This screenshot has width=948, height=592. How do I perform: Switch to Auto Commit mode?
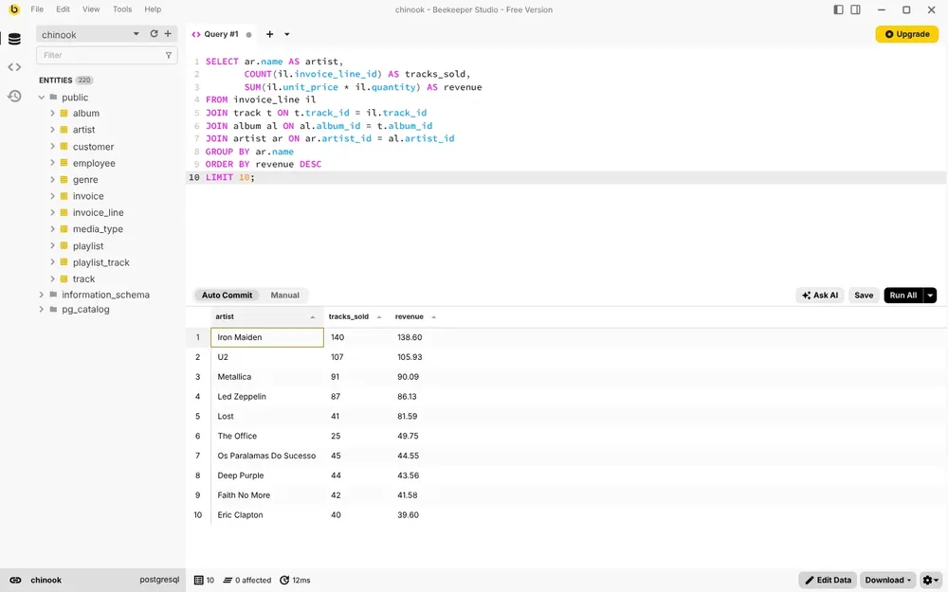click(227, 296)
